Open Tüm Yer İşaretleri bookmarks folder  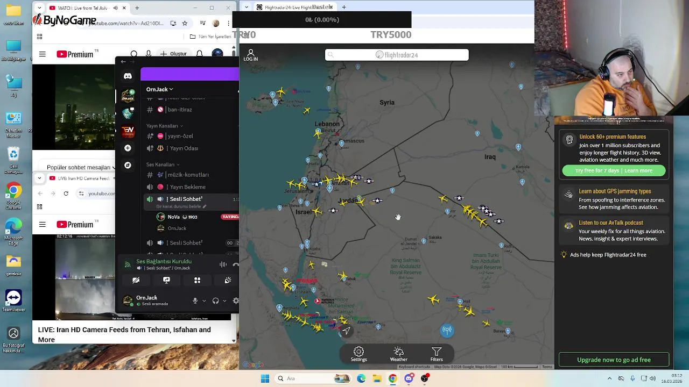tap(211, 37)
